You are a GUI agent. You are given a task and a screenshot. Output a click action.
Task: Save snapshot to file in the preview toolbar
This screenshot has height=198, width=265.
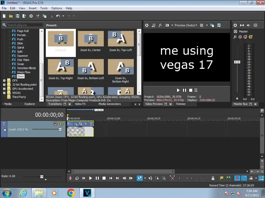[x=219, y=25]
